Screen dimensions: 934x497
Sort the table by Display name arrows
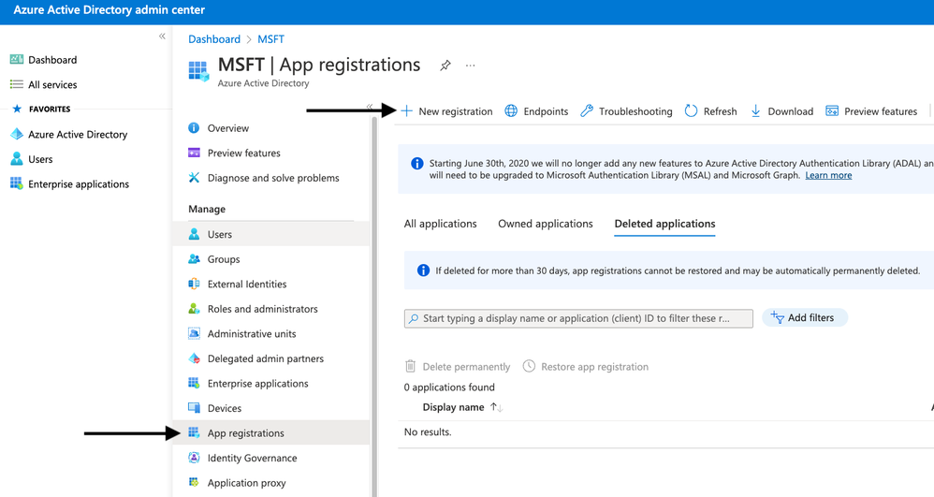(x=497, y=407)
